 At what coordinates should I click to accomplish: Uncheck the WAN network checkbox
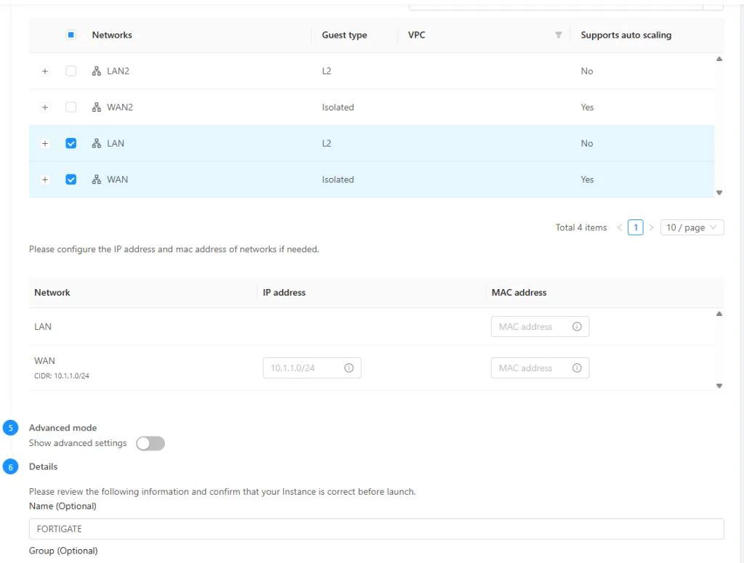70,179
